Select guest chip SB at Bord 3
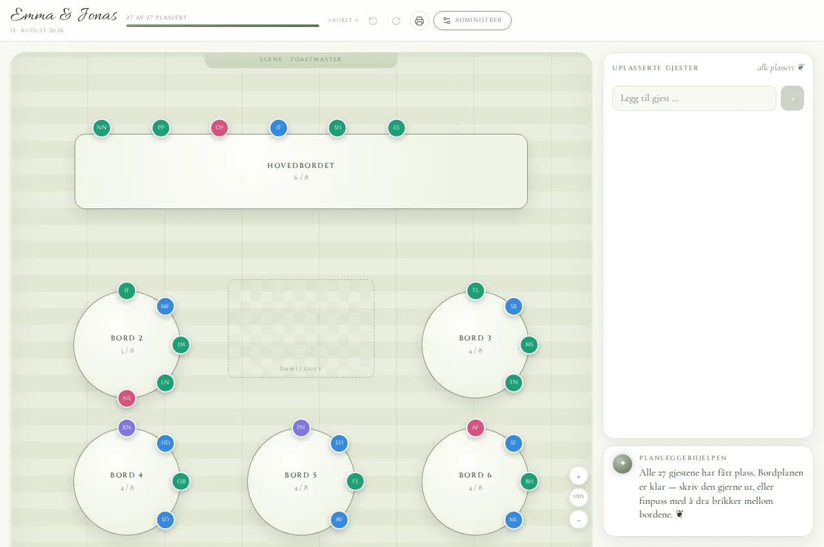The width and height of the screenshot is (824, 547). click(514, 306)
